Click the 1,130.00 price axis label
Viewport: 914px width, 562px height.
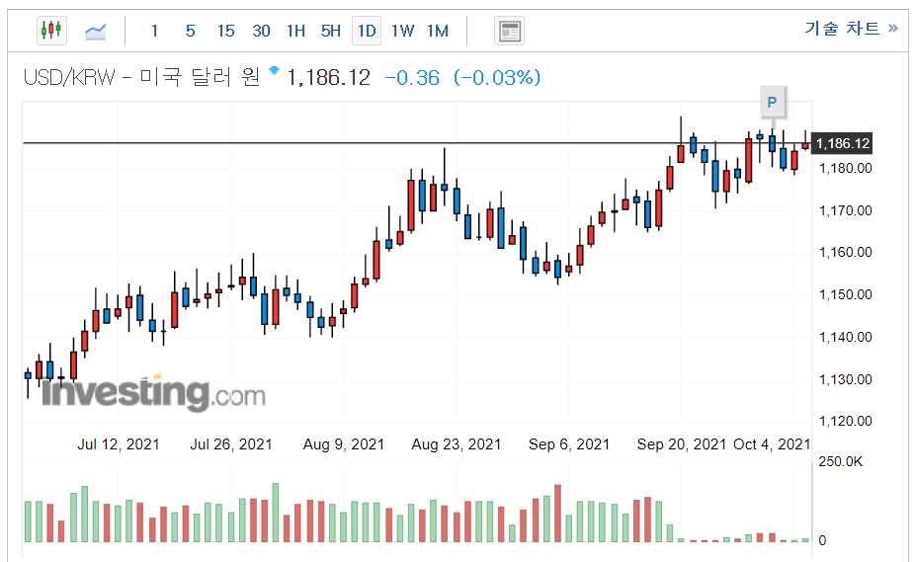pyautogui.click(x=845, y=379)
